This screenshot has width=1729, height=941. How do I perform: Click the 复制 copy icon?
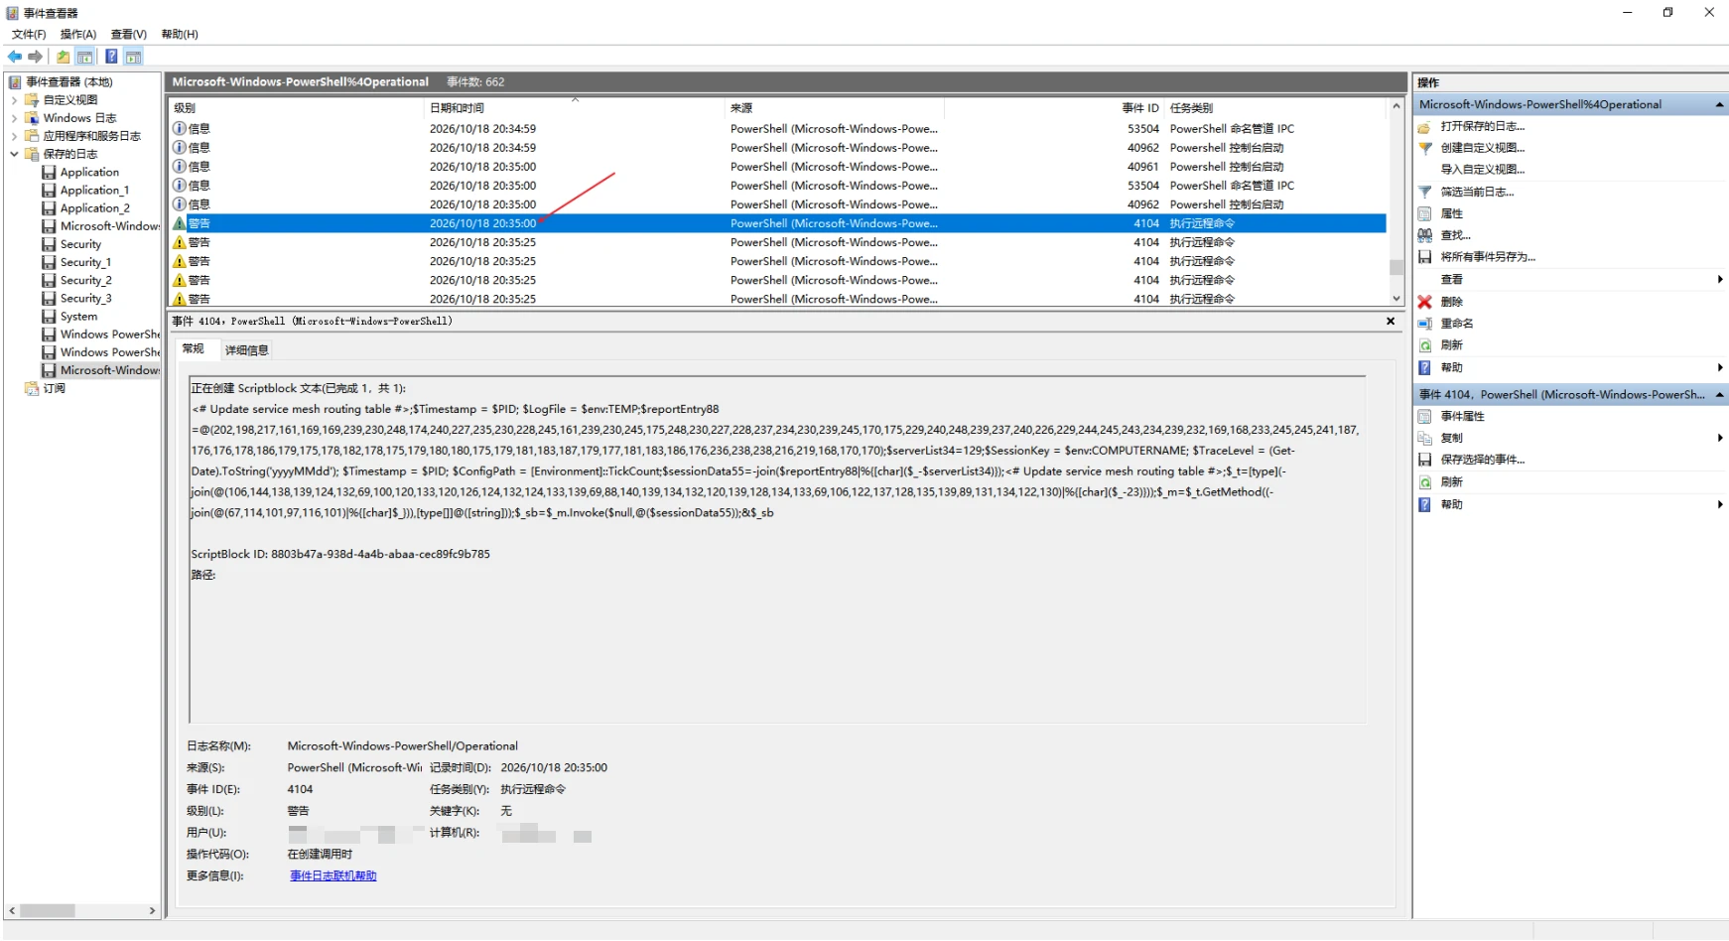(1424, 439)
